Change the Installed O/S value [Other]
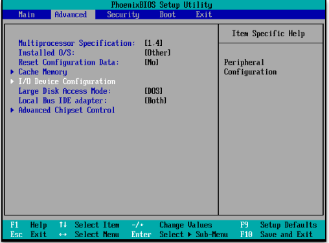The width and height of the screenshot is (329, 243). click(157, 52)
